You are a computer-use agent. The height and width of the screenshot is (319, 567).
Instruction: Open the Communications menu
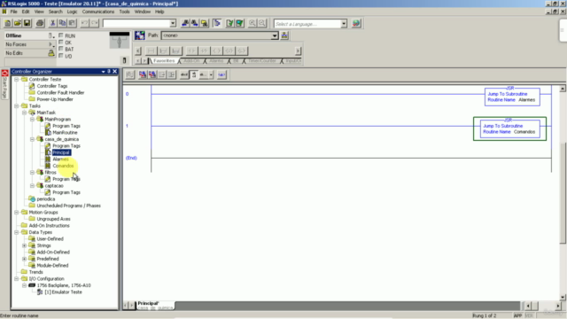click(x=98, y=12)
